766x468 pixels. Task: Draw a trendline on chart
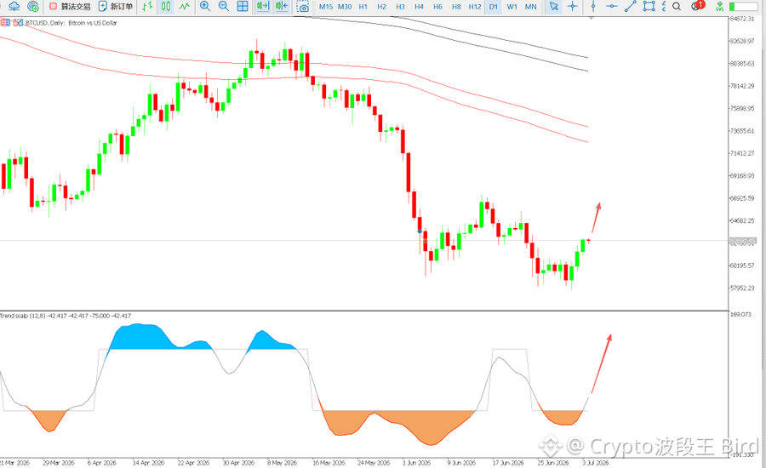[x=630, y=6]
